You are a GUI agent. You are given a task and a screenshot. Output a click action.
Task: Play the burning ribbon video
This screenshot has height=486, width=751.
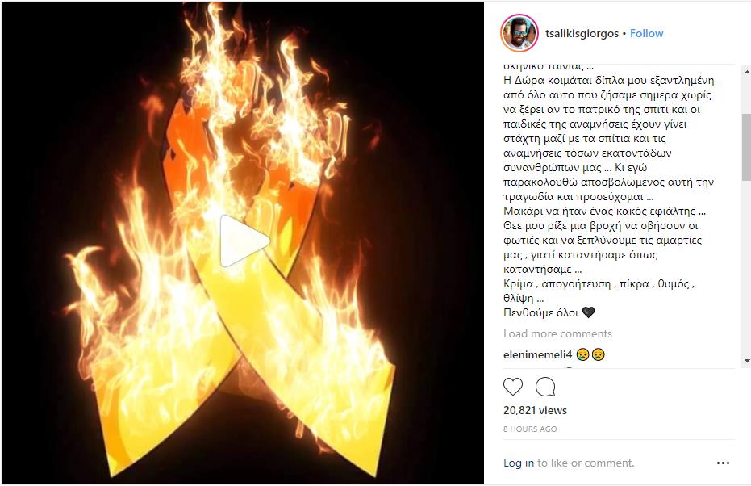244,241
